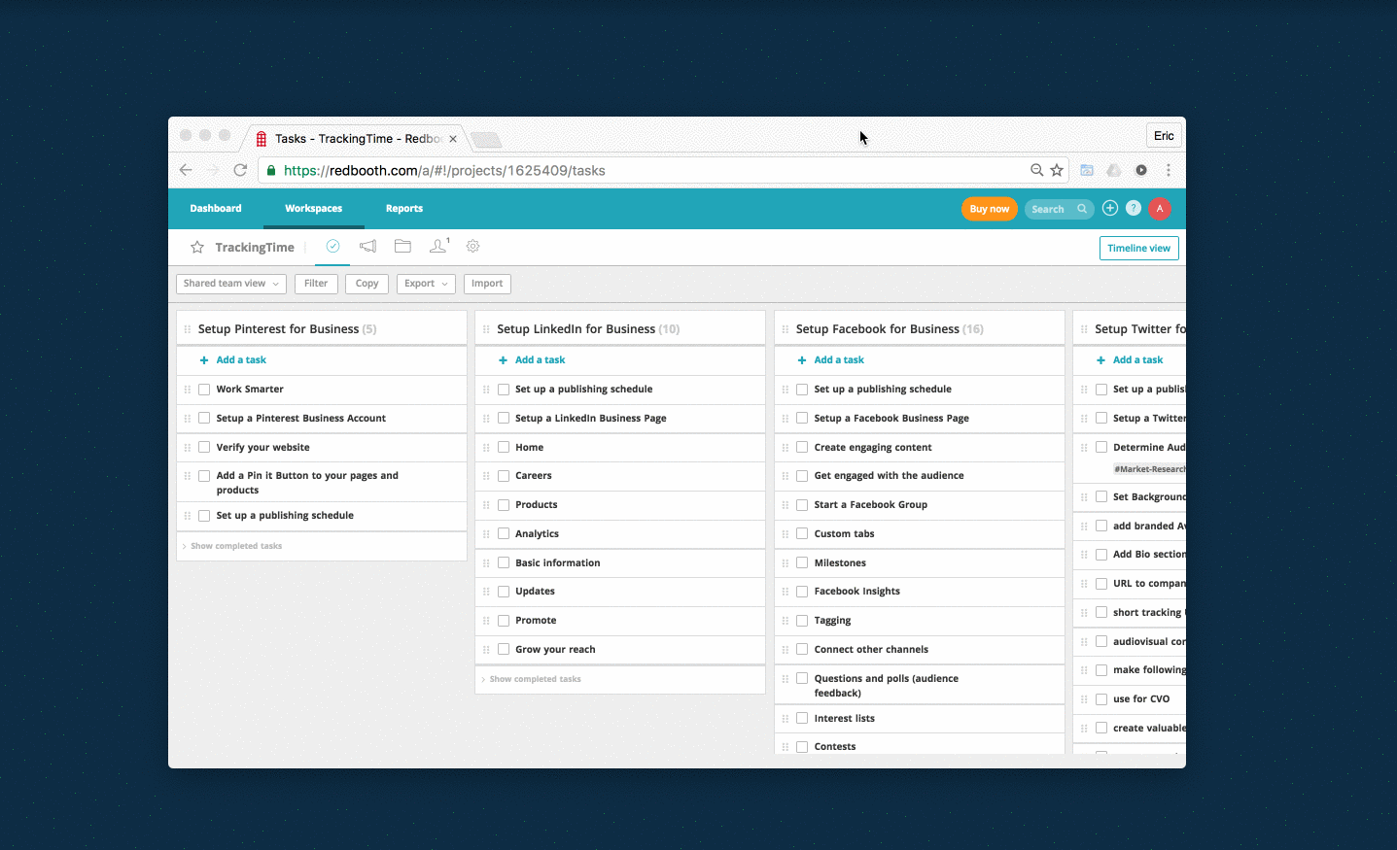
Task: Open the Milestones task
Action: [840, 563]
